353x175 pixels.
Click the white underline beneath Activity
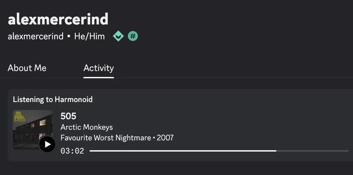pos(98,78)
